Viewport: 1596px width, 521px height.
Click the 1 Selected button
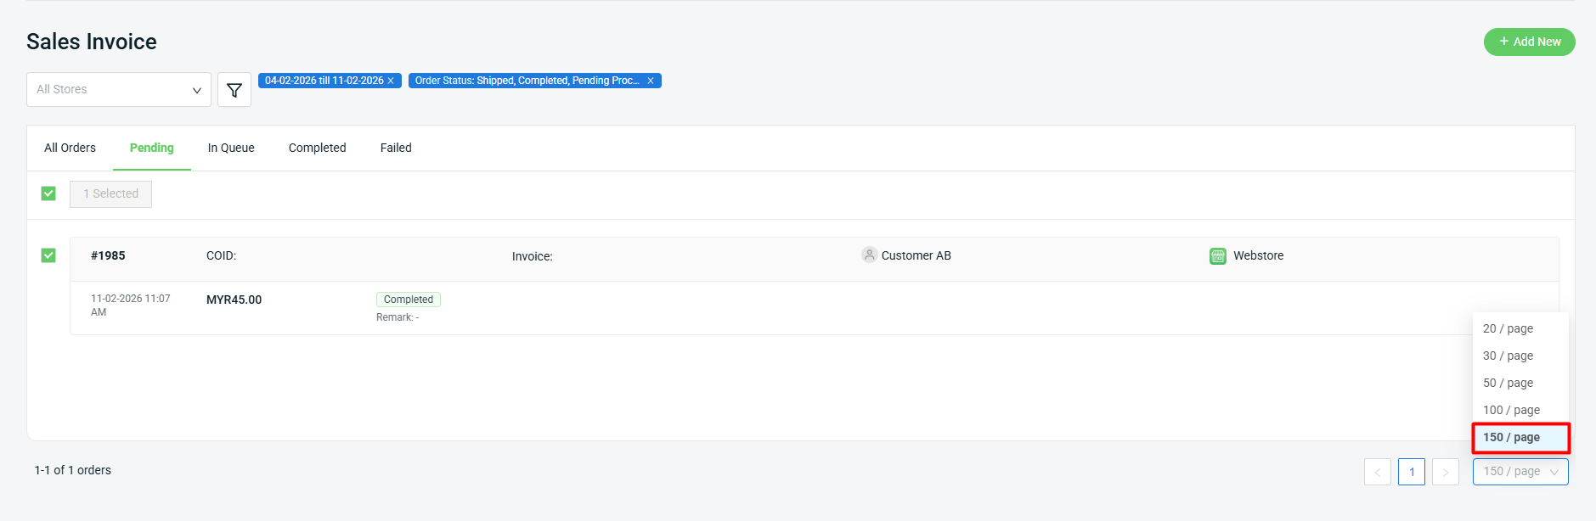pyautogui.click(x=110, y=194)
